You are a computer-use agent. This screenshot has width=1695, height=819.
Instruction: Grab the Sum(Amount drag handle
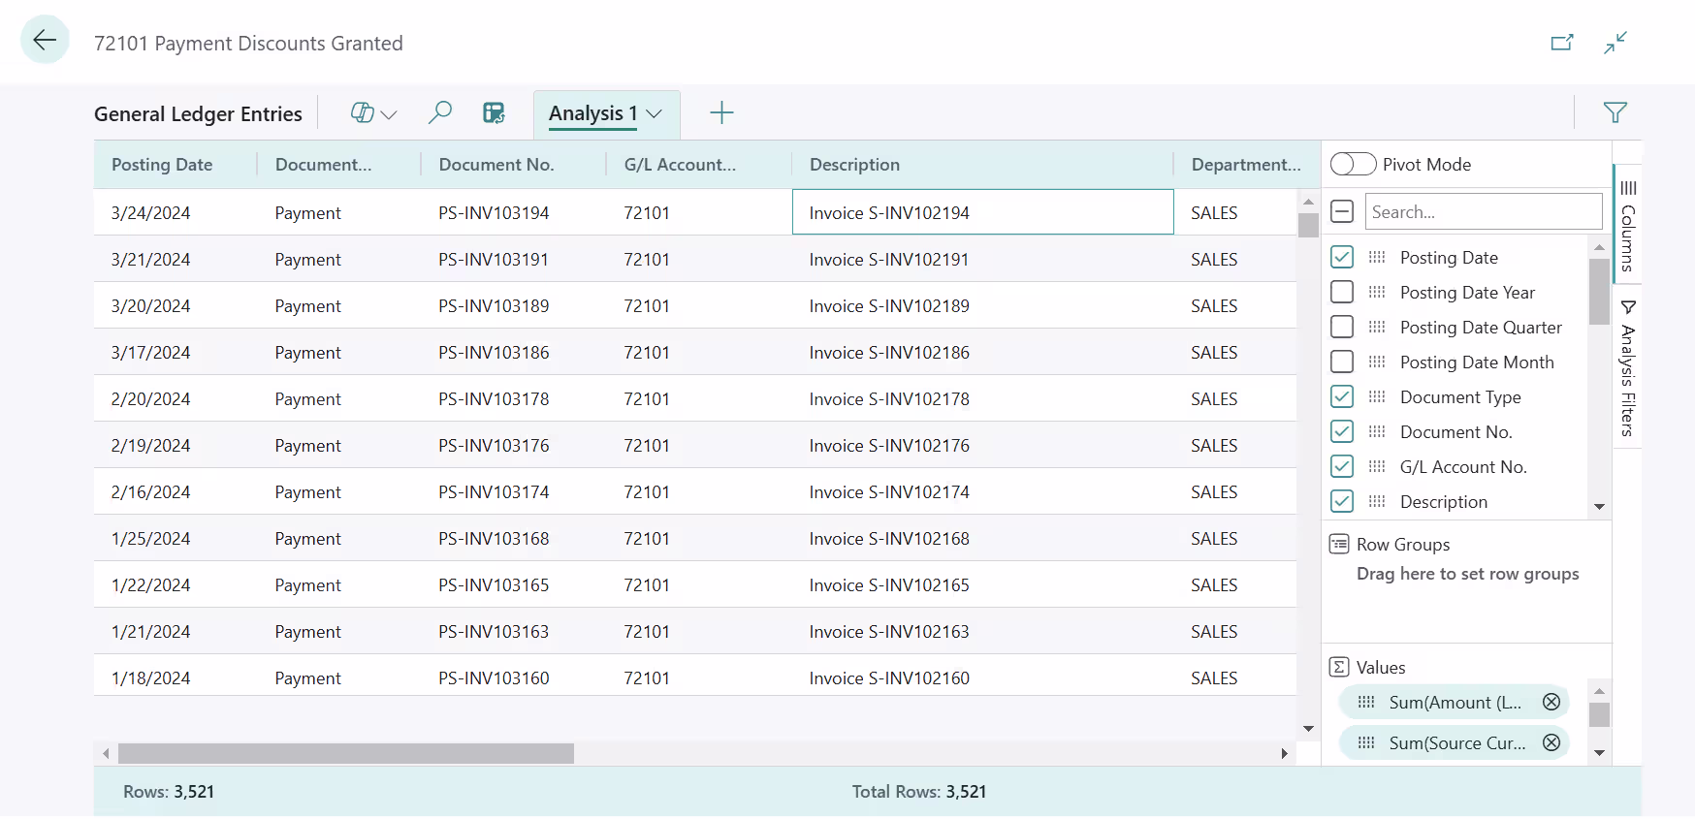(1366, 703)
